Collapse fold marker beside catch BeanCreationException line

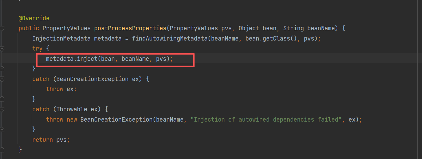click(x=2, y=79)
